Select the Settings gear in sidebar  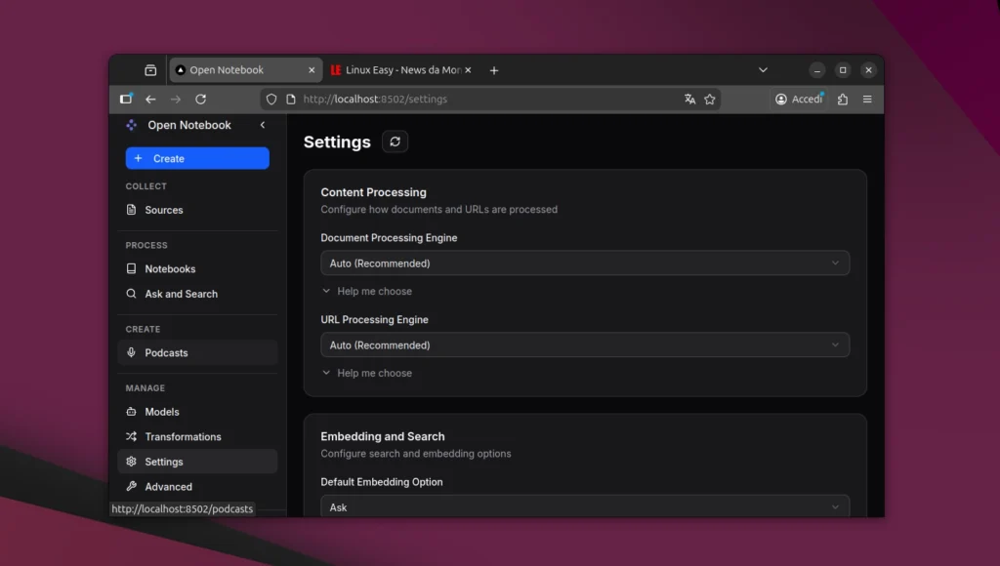[132, 461]
